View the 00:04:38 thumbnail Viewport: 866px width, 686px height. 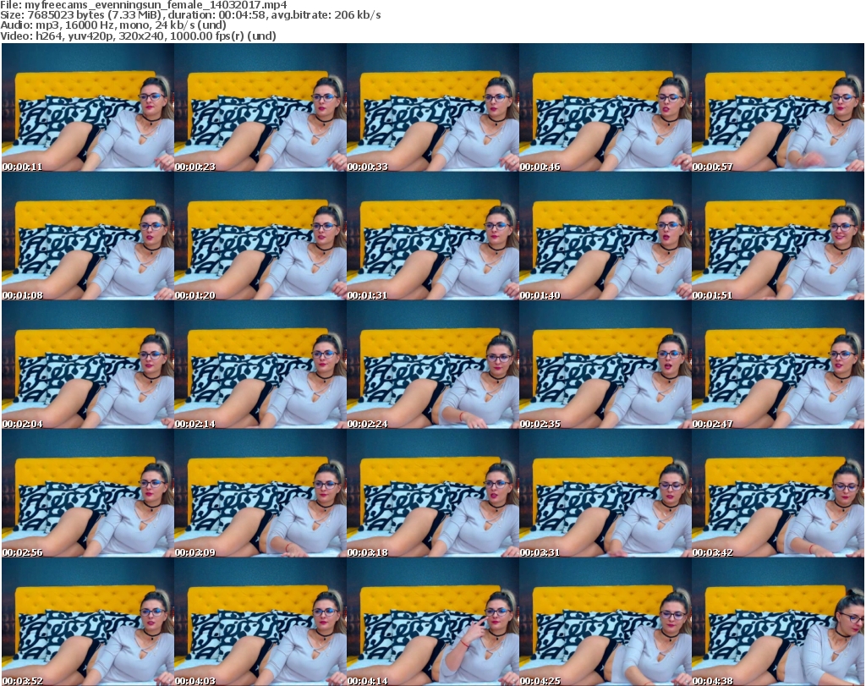(778, 622)
